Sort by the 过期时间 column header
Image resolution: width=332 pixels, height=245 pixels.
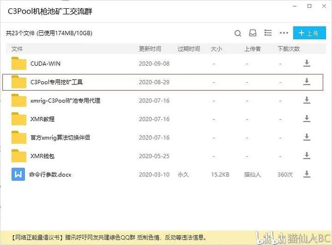[189, 49]
